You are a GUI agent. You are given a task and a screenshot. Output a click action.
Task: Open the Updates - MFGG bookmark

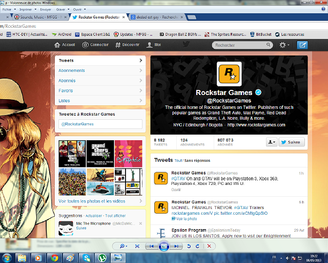click(133, 34)
